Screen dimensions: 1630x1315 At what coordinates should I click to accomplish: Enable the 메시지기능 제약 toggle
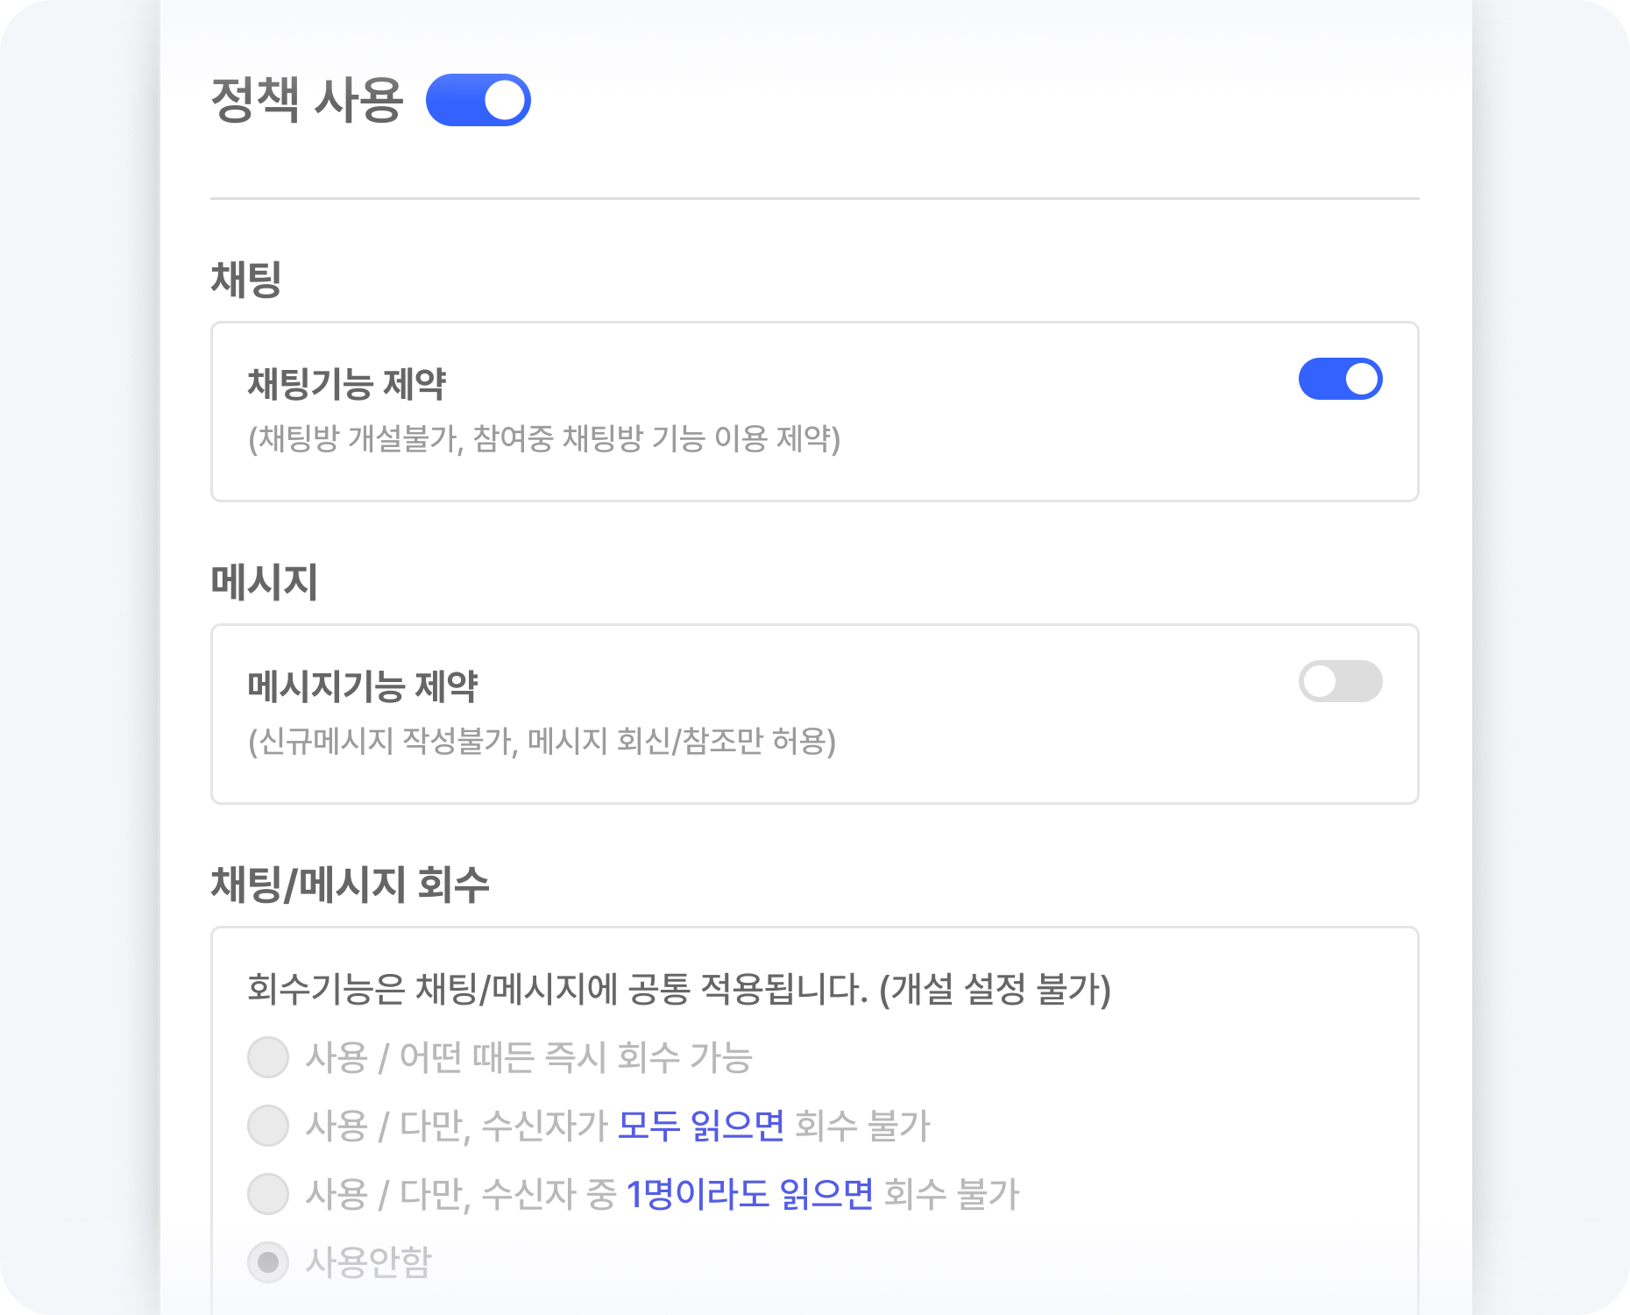click(x=1340, y=681)
